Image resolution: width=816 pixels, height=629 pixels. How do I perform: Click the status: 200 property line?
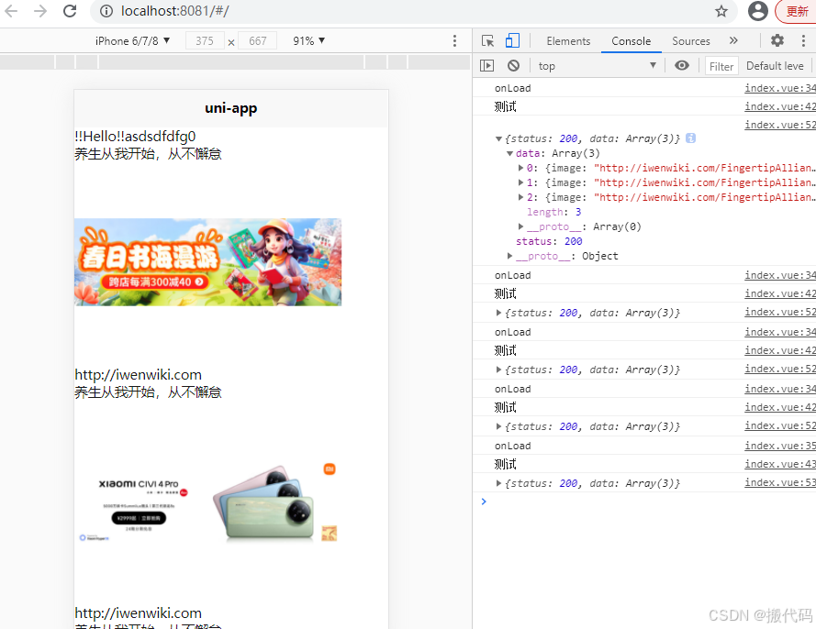coord(549,241)
